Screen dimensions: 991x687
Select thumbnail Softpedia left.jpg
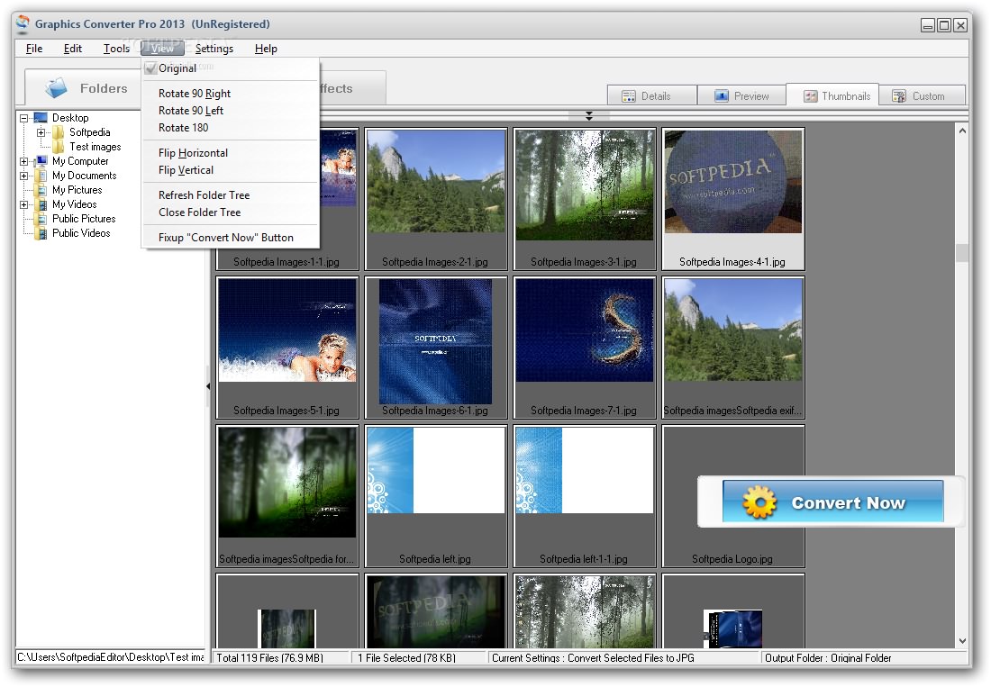[x=436, y=496]
